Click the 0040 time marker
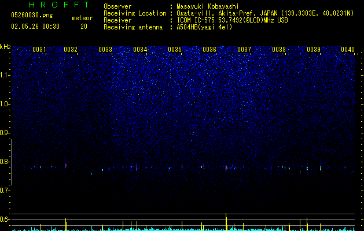 [x=348, y=50]
